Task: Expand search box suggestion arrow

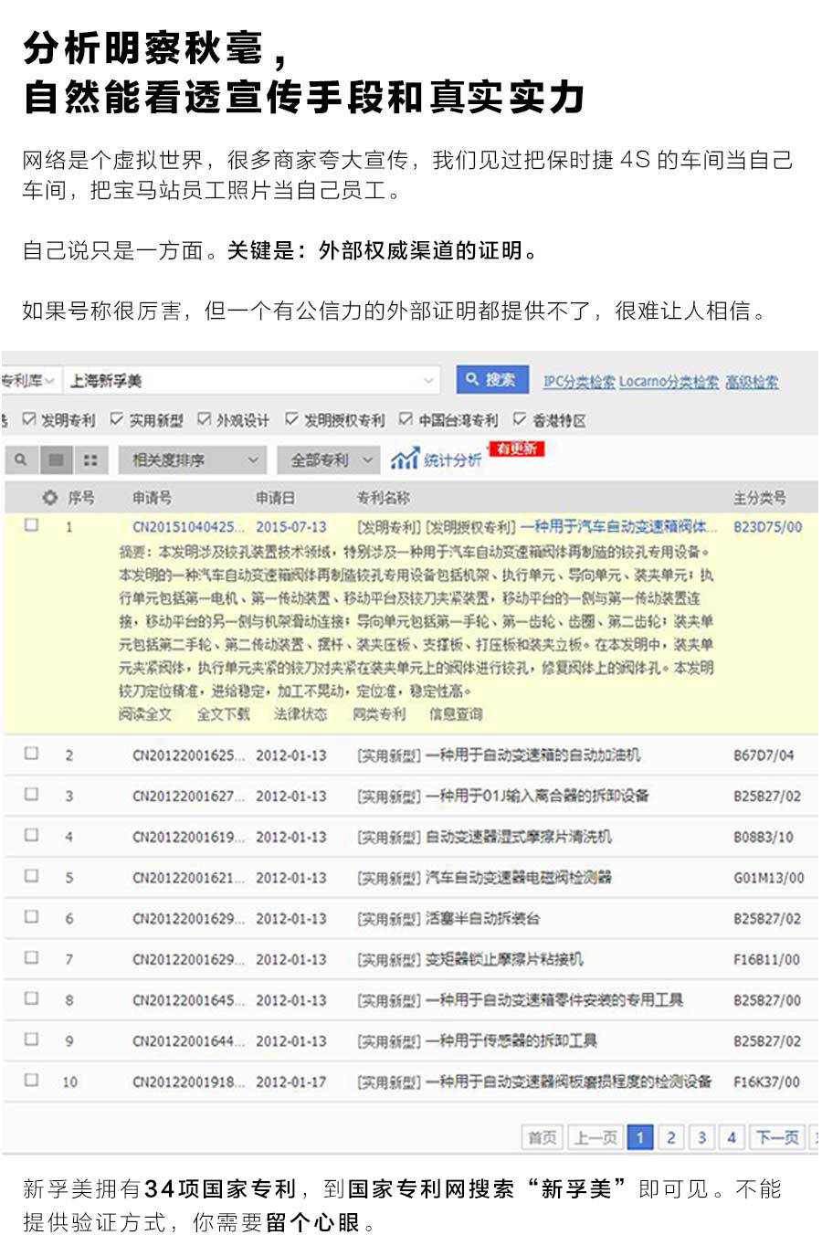Action: (428, 380)
